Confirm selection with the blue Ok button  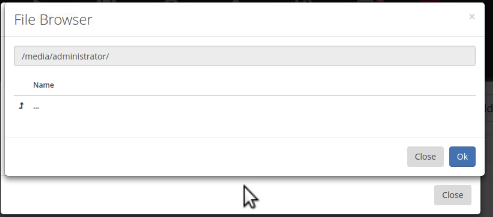(x=462, y=157)
